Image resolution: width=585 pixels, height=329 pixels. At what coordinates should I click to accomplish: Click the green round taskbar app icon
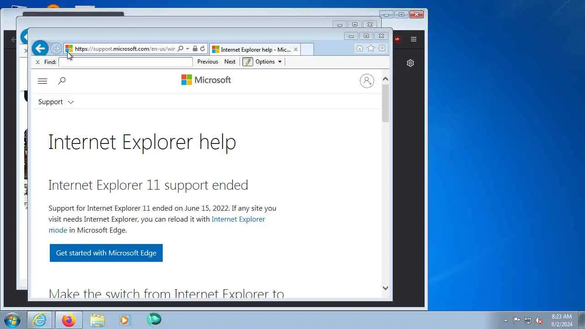(x=154, y=319)
